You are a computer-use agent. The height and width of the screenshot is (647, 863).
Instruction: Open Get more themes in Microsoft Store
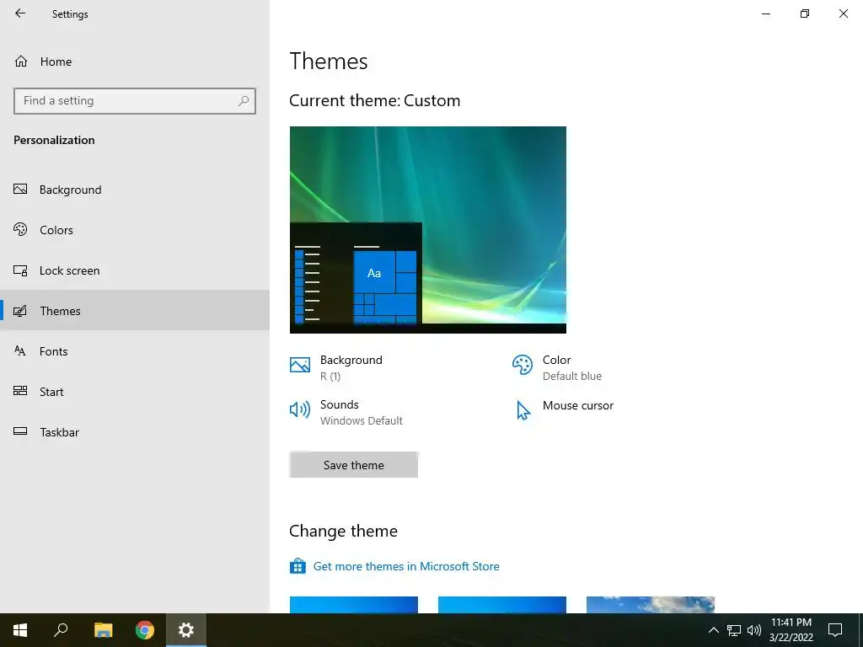coord(406,566)
